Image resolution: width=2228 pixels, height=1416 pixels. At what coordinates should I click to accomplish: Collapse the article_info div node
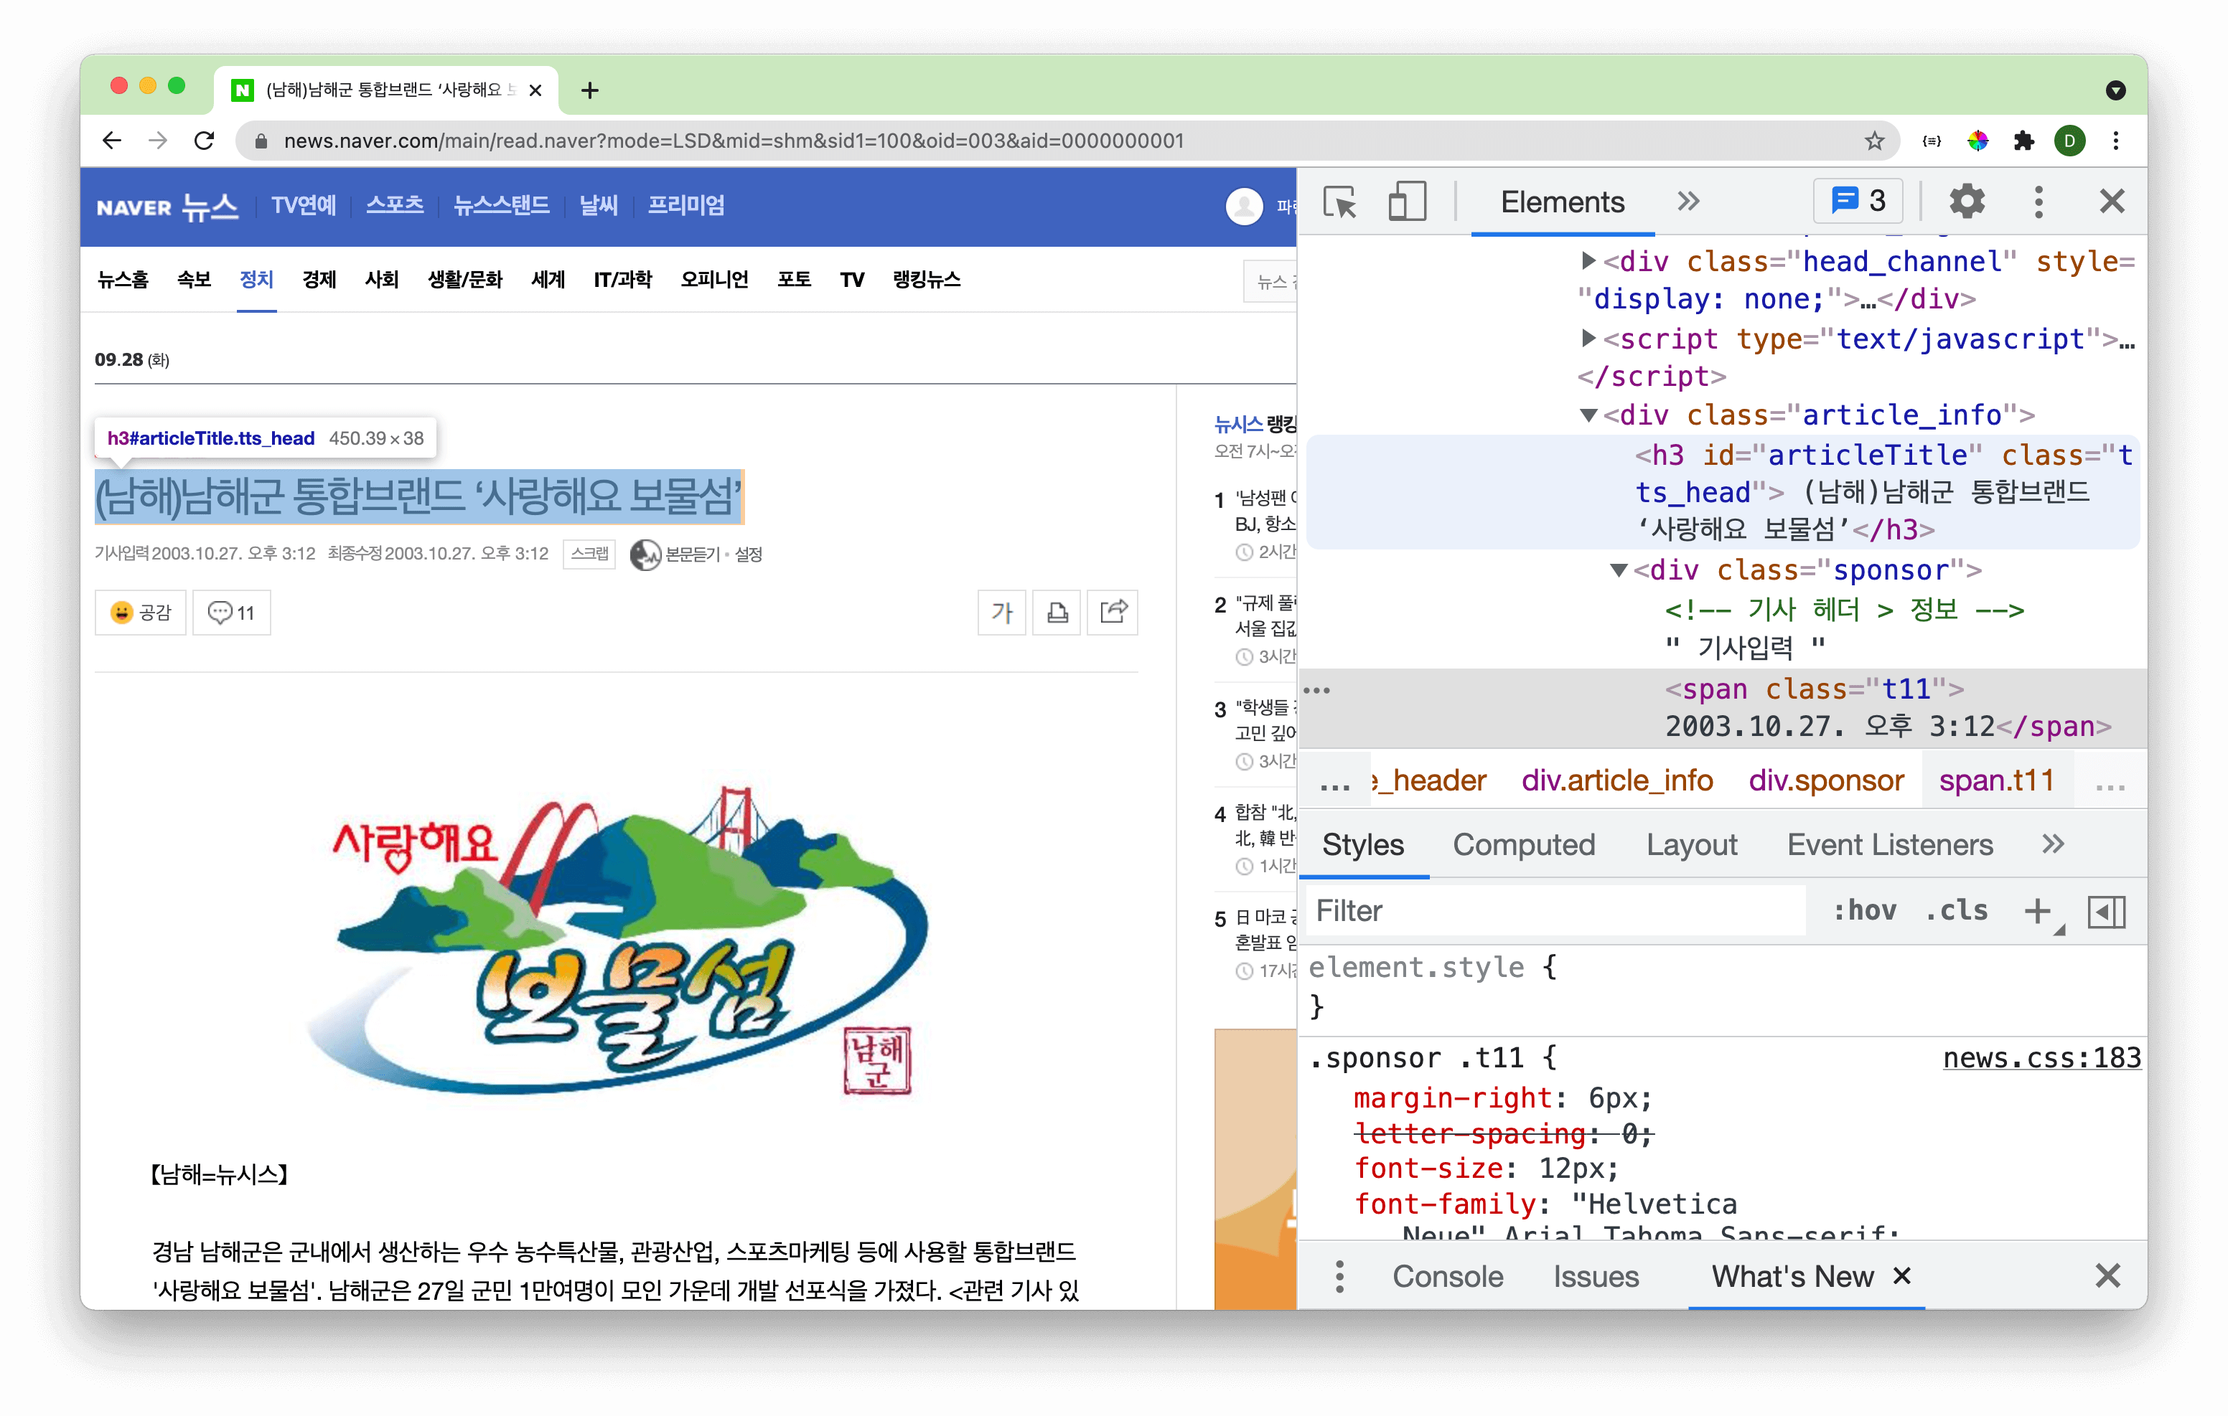pos(1588,415)
